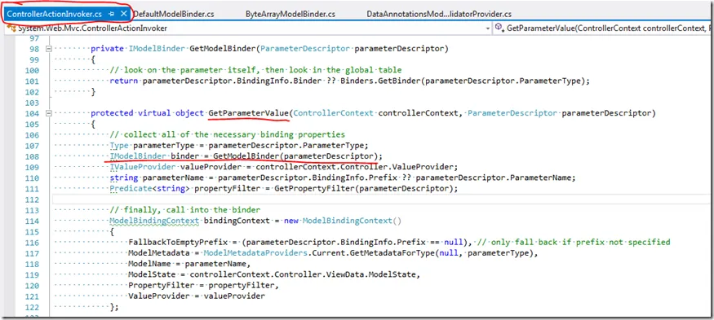Image resolution: width=714 pixels, height=320 pixels.
Task: Open the GetParameterValue member dropdown
Action: (603, 28)
